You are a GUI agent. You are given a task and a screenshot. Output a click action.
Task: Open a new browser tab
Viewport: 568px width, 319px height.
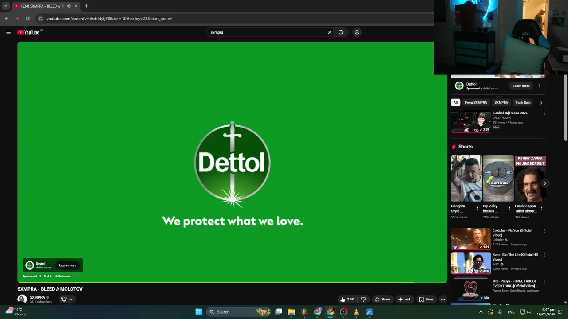pyautogui.click(x=86, y=6)
